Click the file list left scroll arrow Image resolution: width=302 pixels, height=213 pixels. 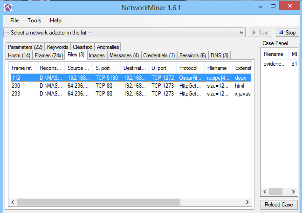click(13, 202)
